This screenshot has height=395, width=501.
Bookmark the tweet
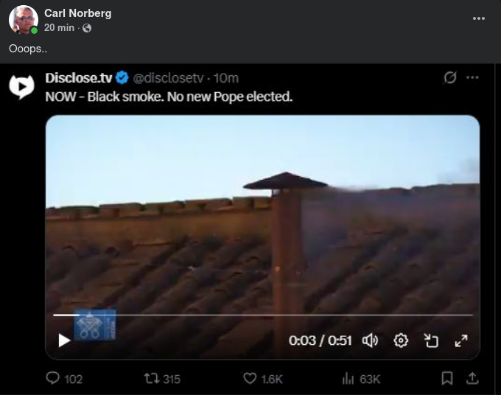click(447, 378)
